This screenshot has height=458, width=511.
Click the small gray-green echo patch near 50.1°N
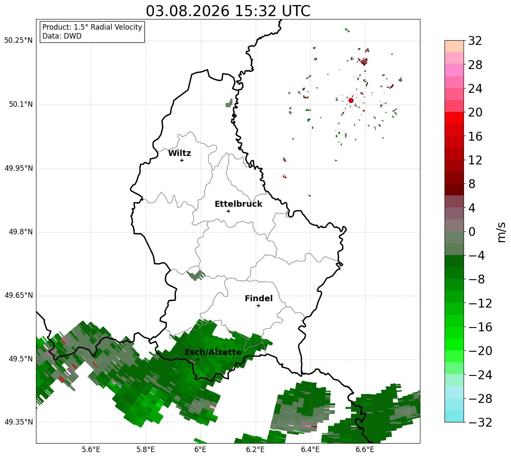pyautogui.click(x=229, y=103)
